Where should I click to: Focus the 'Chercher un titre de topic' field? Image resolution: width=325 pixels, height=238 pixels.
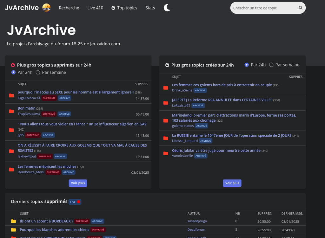click(x=263, y=8)
